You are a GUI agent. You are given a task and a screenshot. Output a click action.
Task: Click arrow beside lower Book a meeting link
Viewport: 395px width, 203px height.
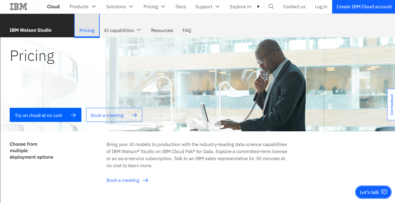[145, 180]
